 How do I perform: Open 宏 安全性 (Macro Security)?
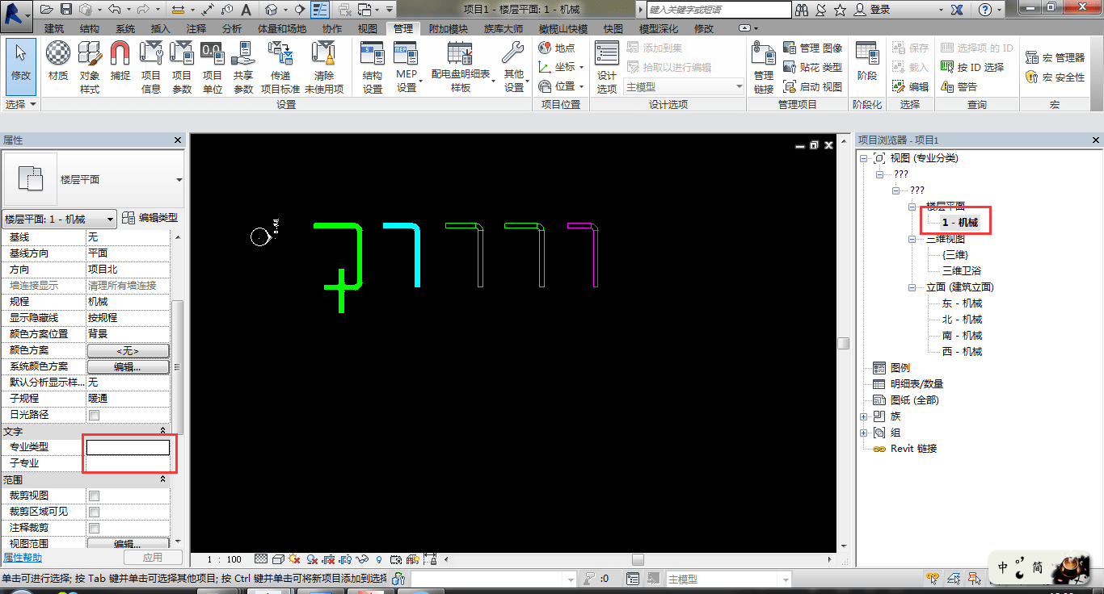[x=1056, y=77]
